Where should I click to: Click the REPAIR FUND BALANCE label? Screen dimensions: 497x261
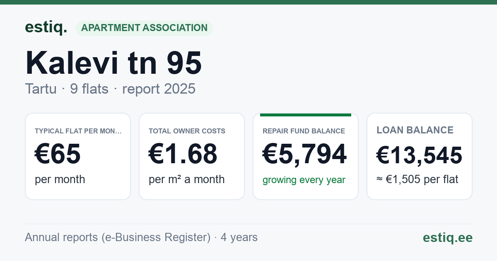point(304,131)
